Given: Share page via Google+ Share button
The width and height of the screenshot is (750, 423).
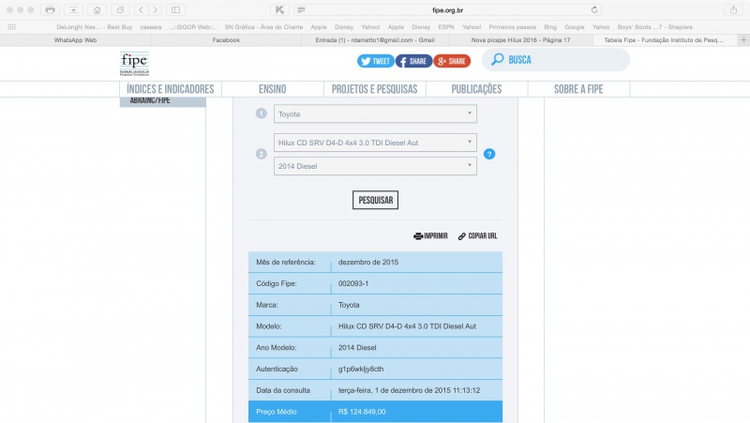Looking at the screenshot, I should 452,61.
